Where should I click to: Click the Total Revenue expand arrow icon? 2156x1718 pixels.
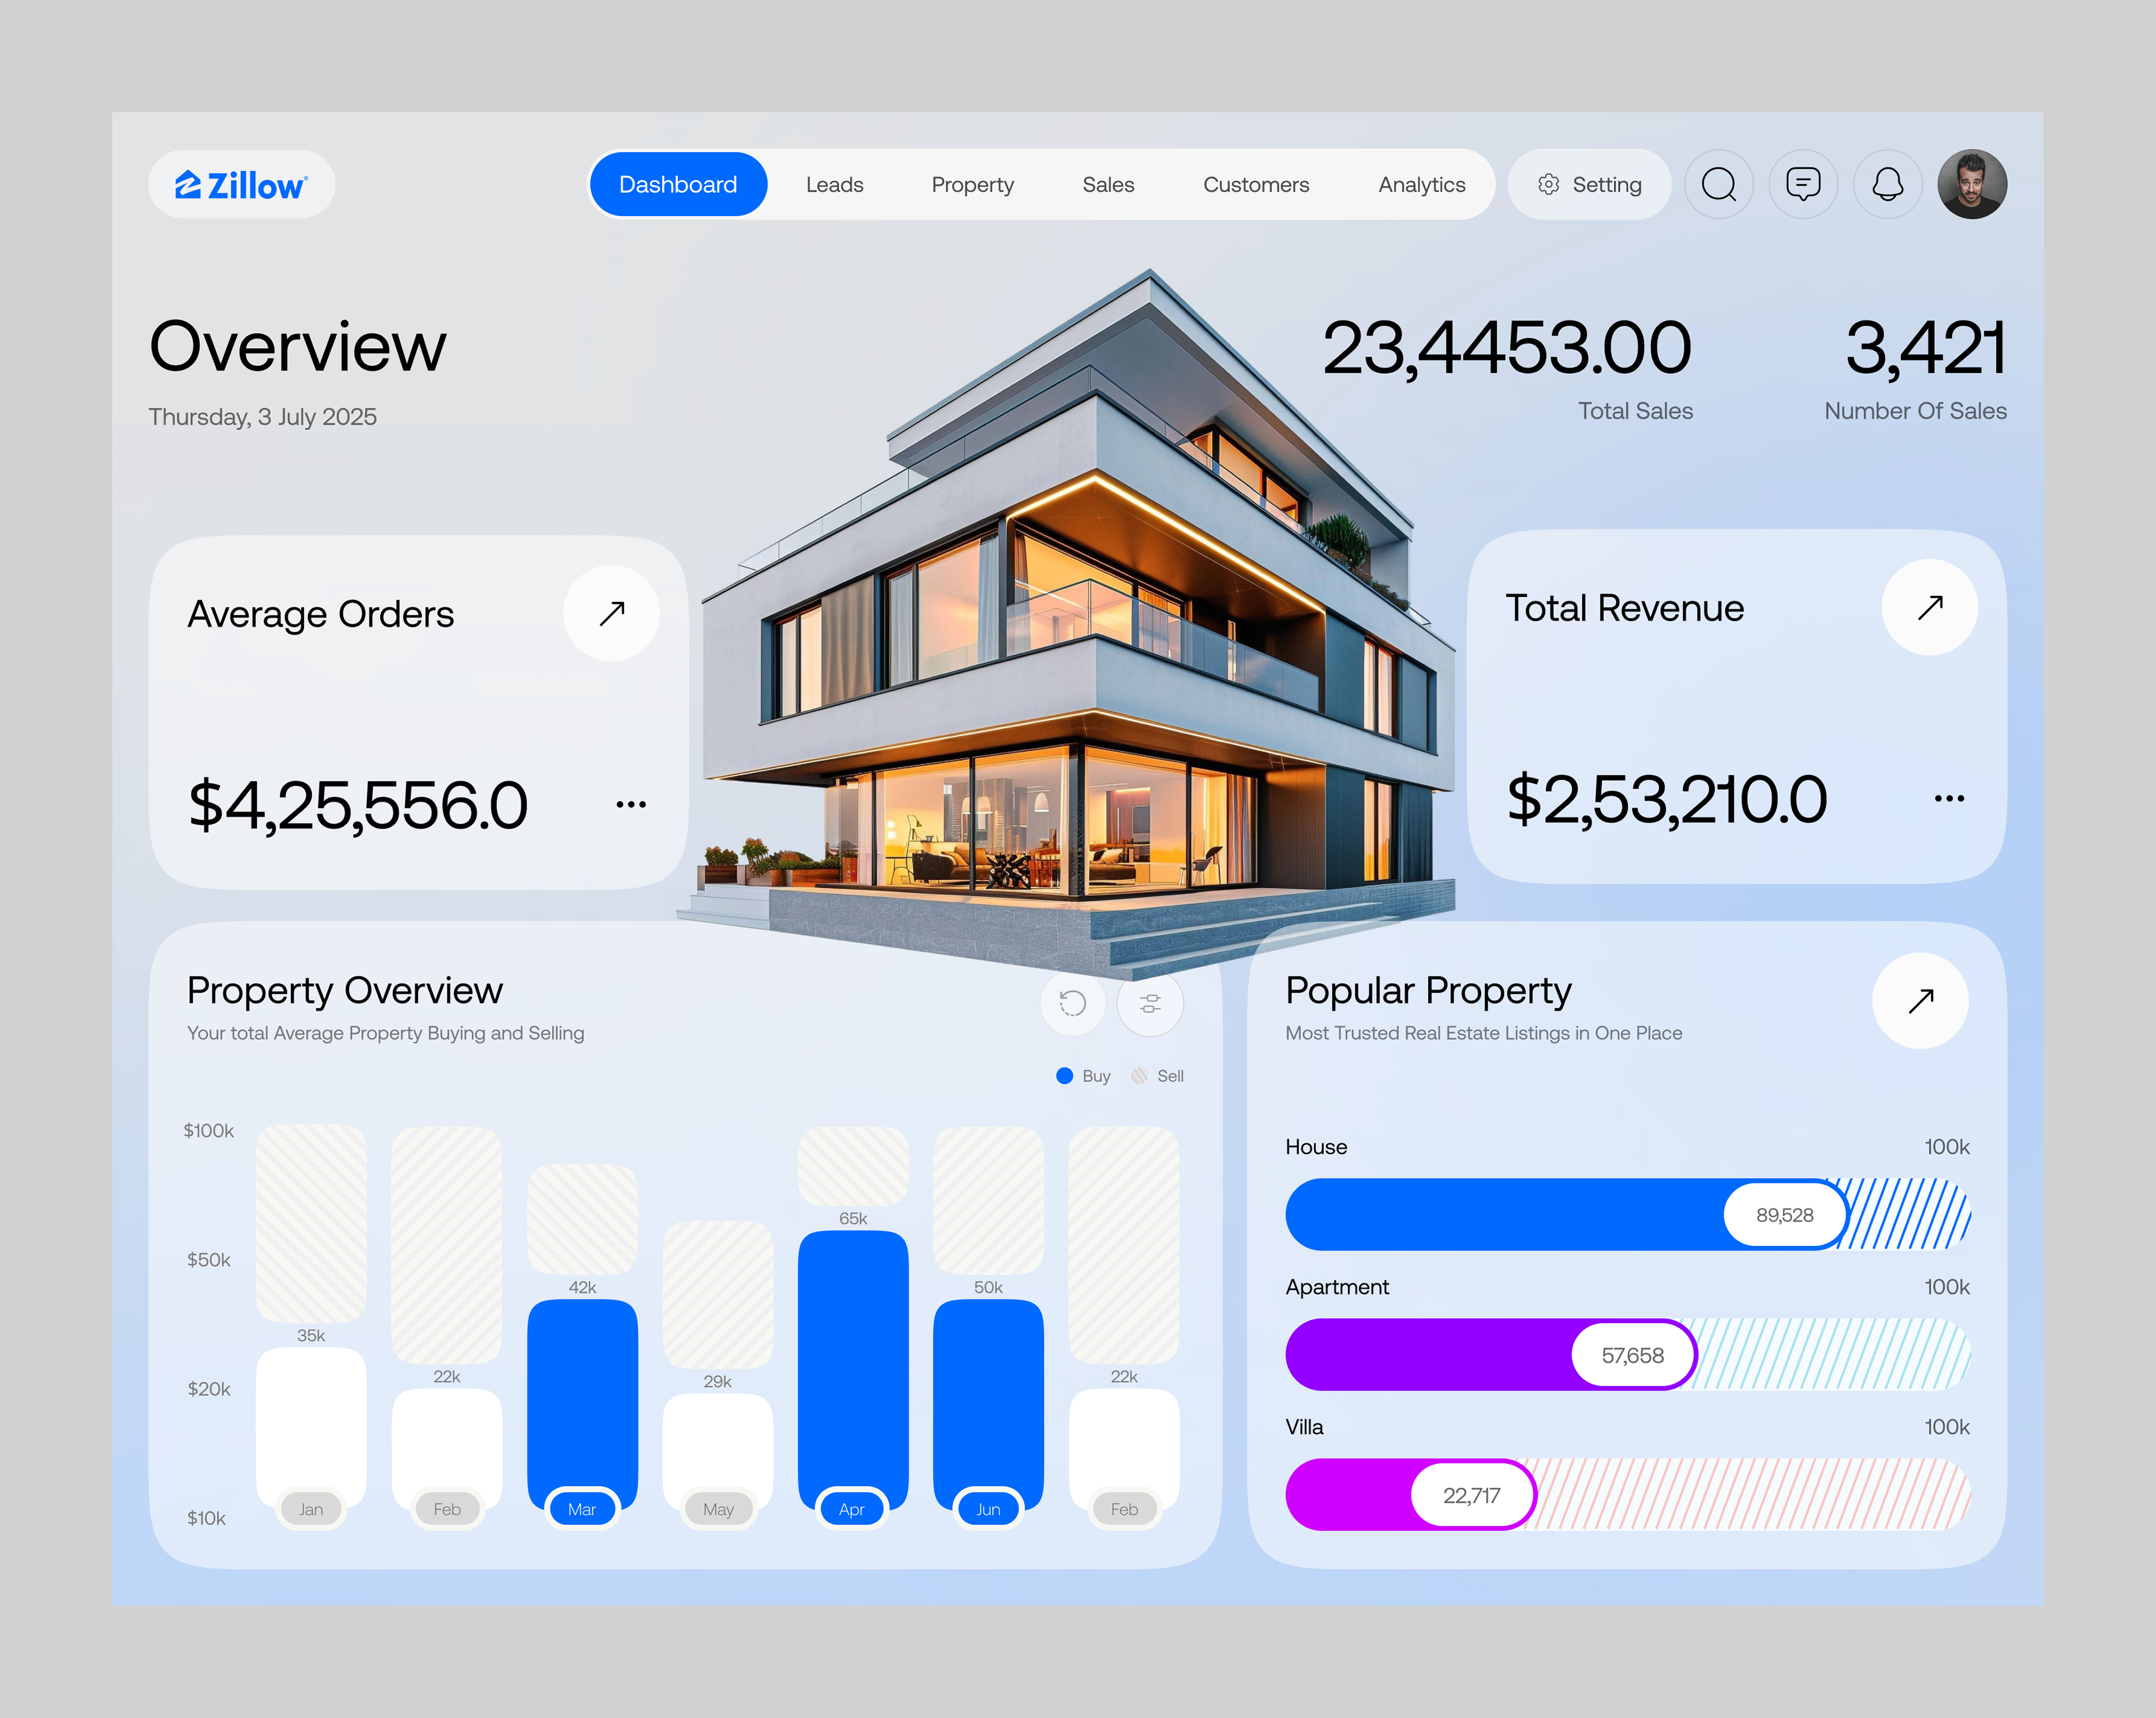coord(1929,607)
